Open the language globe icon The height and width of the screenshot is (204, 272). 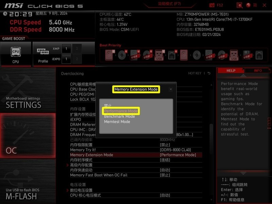(x=249, y=5)
